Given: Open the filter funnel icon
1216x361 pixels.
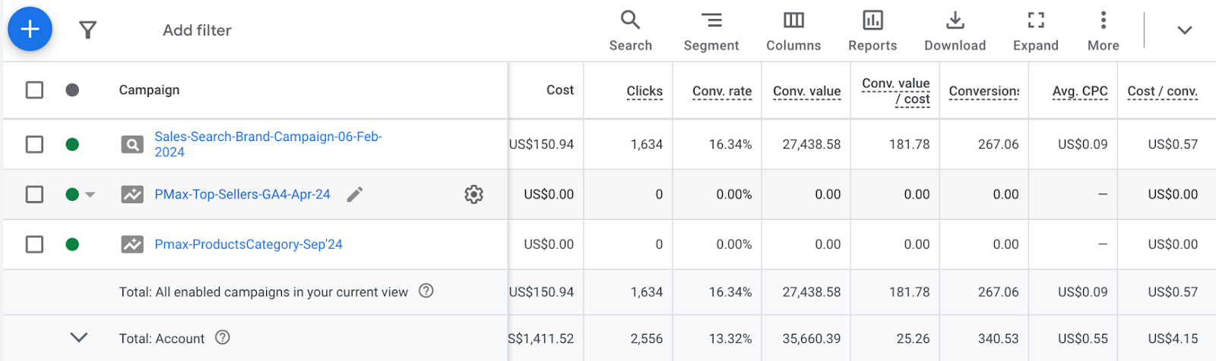Looking at the screenshot, I should click(88, 30).
